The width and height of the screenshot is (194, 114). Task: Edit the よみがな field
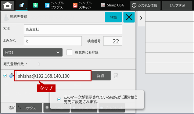[53, 41]
